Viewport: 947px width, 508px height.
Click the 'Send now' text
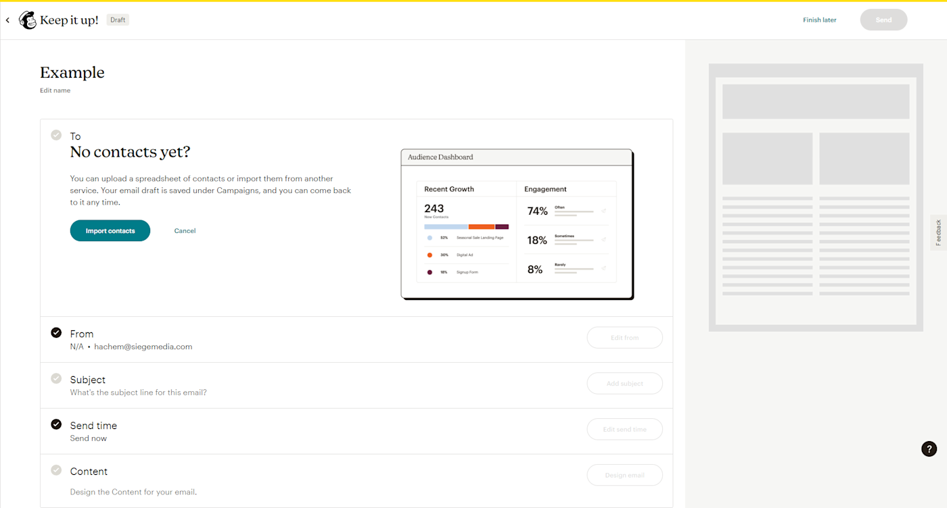[x=89, y=438]
